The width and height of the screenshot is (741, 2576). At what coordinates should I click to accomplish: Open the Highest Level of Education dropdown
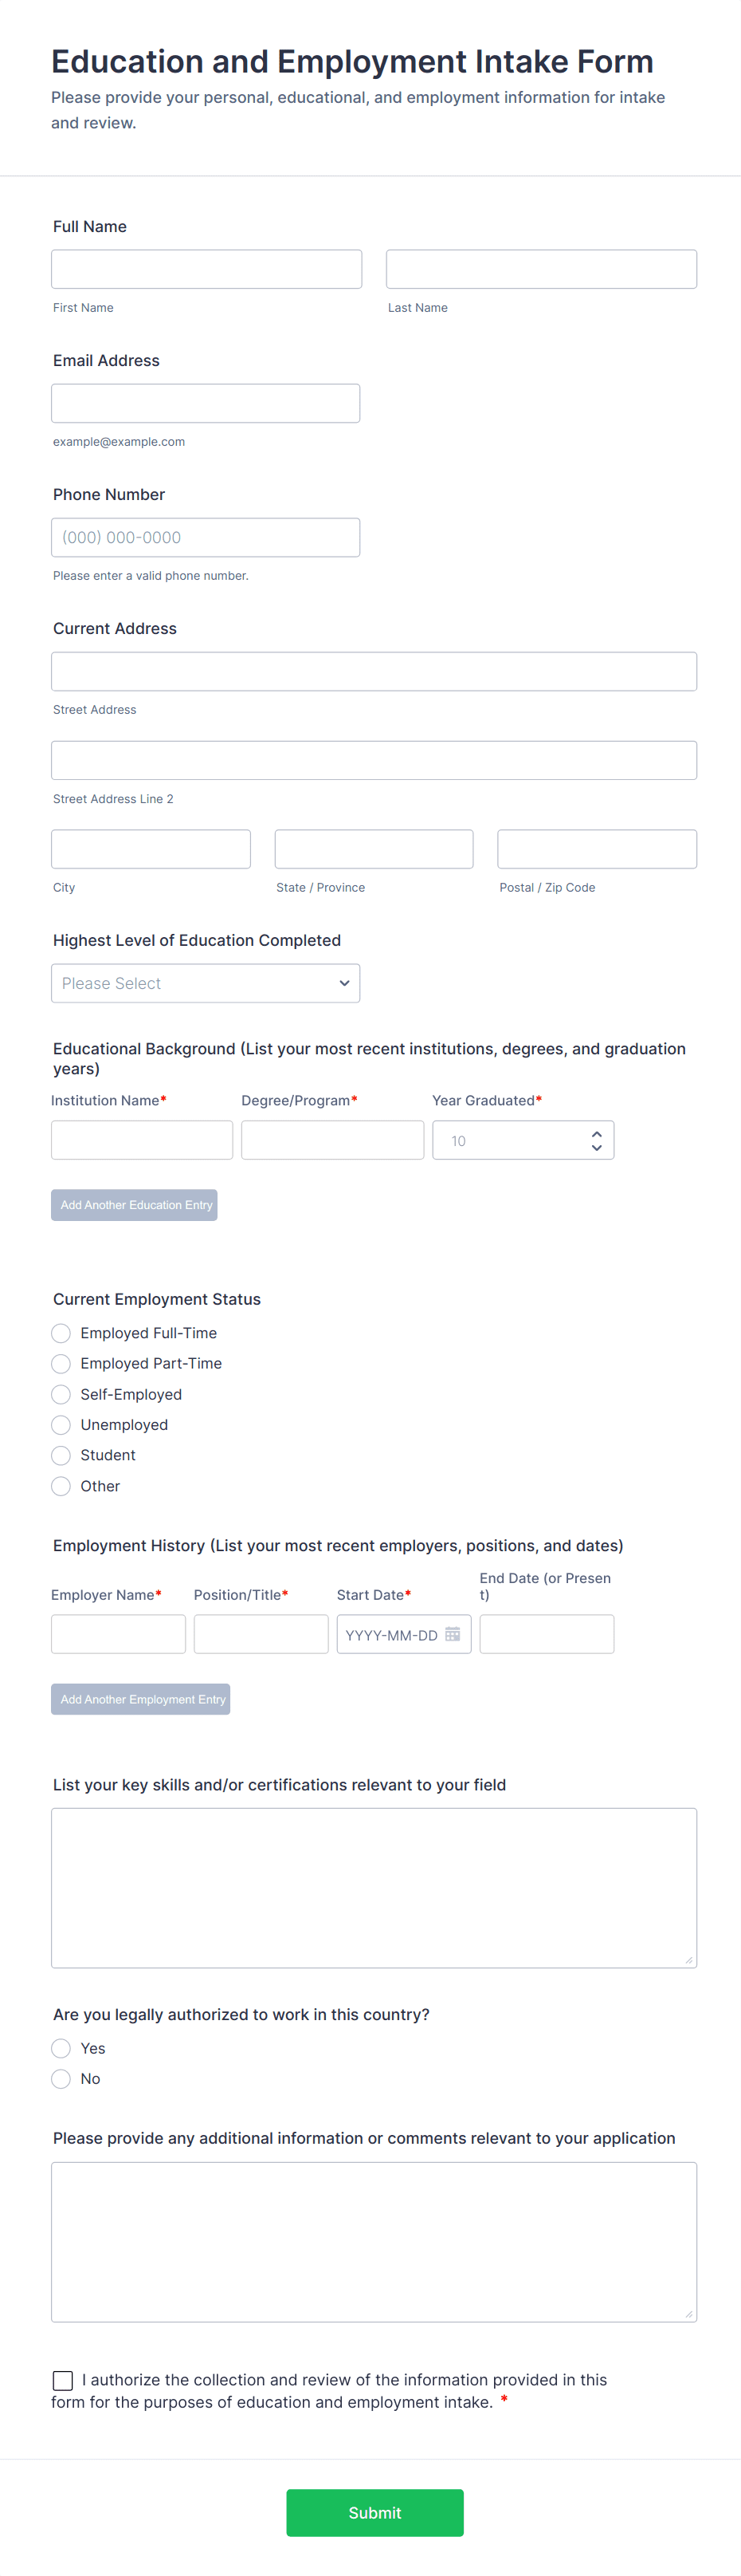pyautogui.click(x=205, y=983)
